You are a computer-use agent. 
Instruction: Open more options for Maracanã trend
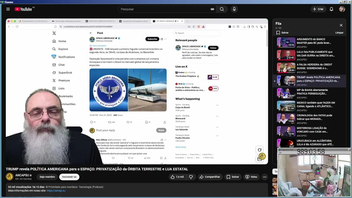coord(217,116)
